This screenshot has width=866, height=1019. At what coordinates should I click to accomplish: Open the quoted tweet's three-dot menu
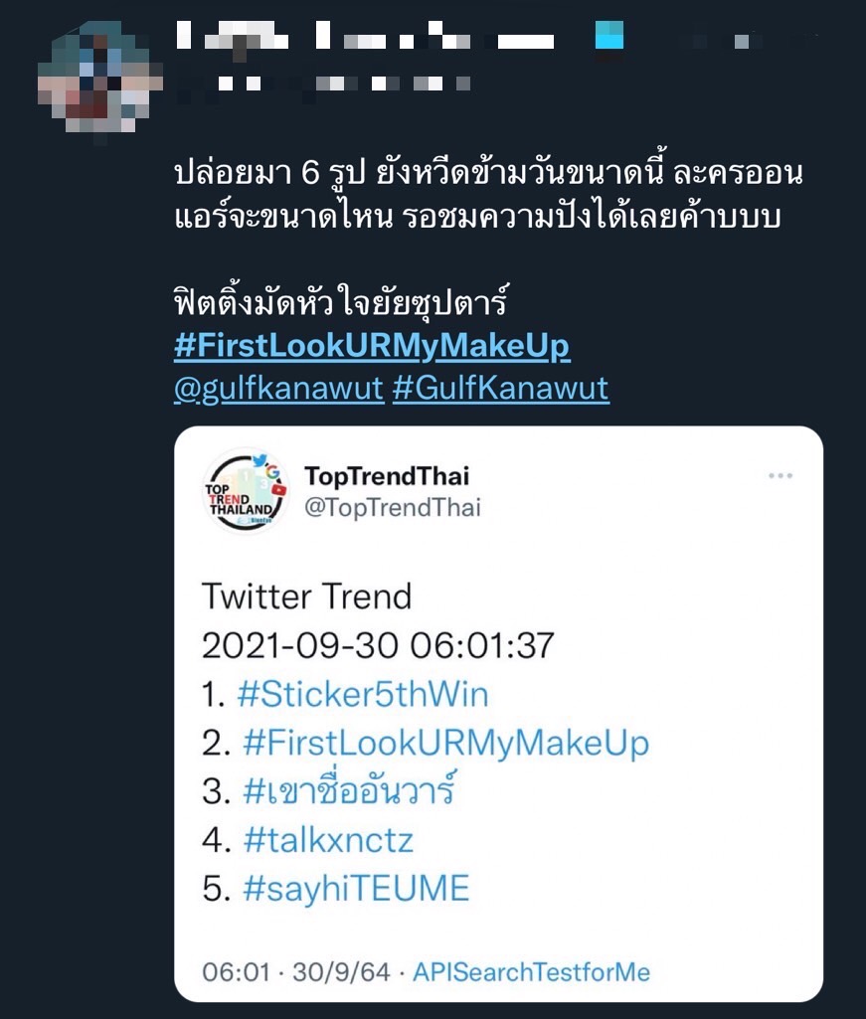[x=780, y=476]
